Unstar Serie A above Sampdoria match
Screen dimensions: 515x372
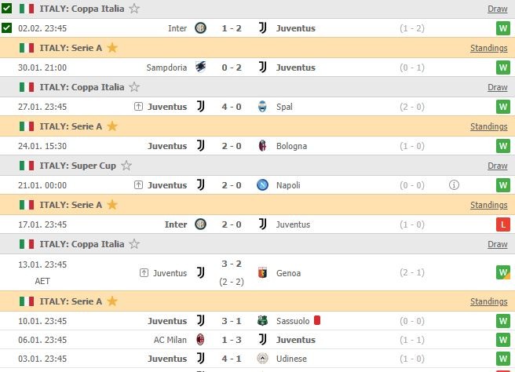[112, 48]
